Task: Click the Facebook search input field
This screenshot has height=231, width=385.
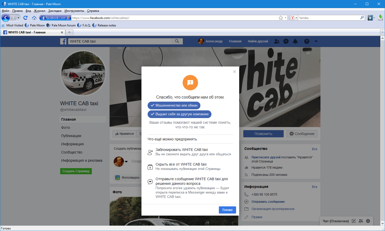Action: point(120,41)
